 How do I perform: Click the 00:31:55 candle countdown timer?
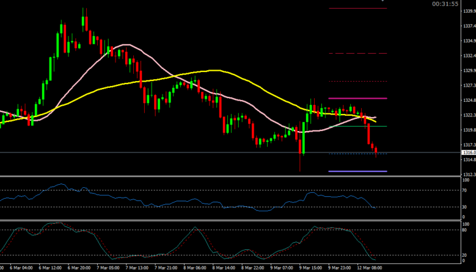tap(444, 4)
